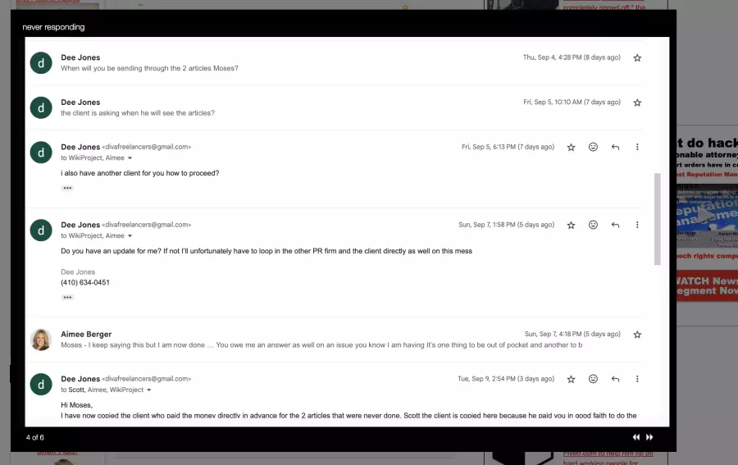Screen dimensions: 738x465
Task: Open more options for Sep 7 1:58 PM email
Action: (x=637, y=225)
